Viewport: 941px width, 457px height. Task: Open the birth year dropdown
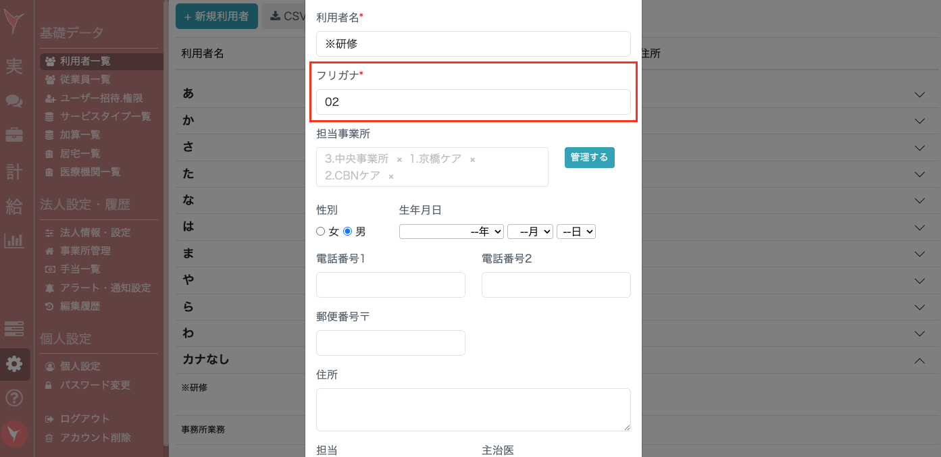[x=451, y=231]
